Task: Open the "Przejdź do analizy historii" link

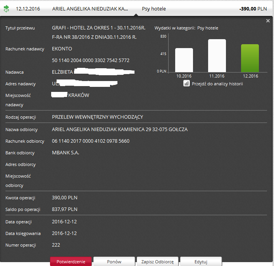Action: 217,83
